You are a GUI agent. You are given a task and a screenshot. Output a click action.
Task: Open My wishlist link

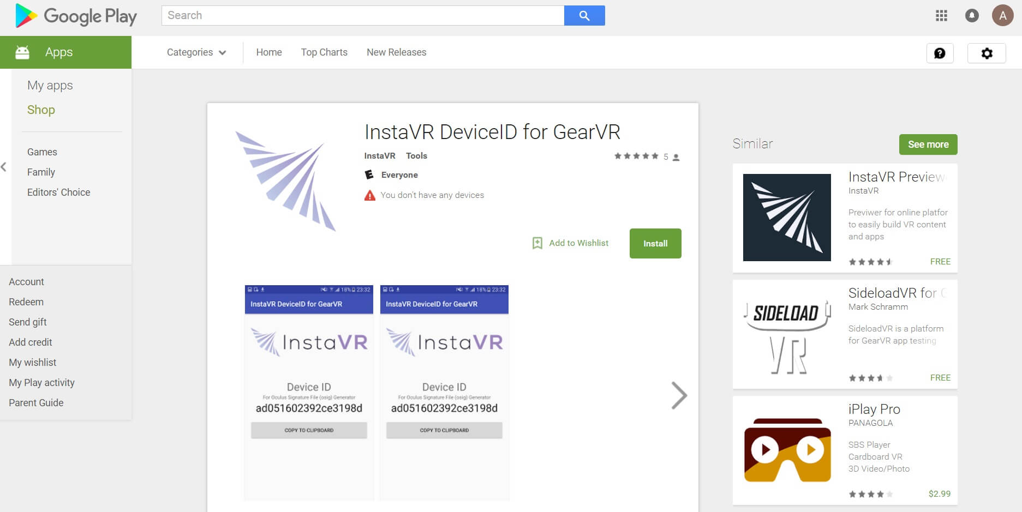33,363
